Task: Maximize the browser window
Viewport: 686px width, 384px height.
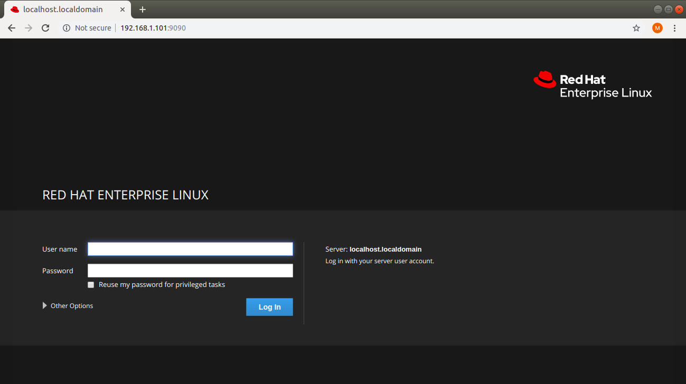Action: 668,9
